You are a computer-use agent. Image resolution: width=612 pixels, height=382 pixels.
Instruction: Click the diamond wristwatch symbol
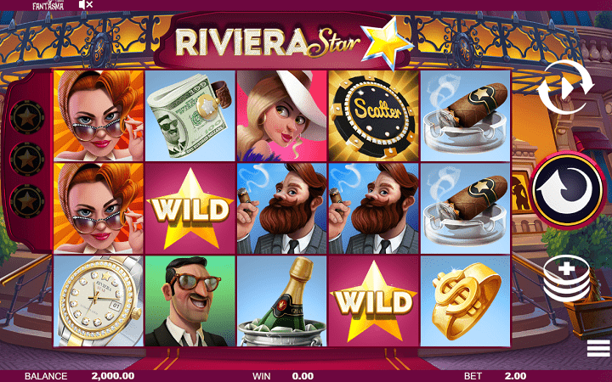99,301
